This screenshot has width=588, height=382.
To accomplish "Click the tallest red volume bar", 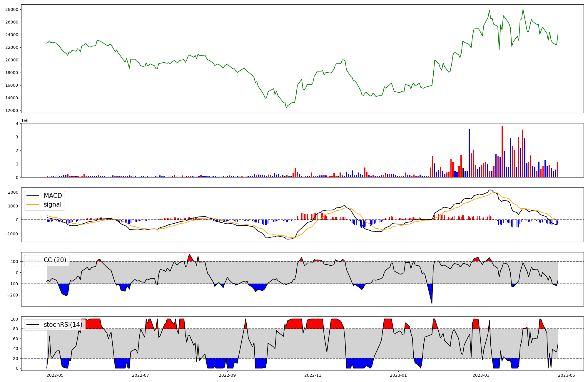I will (502, 151).
